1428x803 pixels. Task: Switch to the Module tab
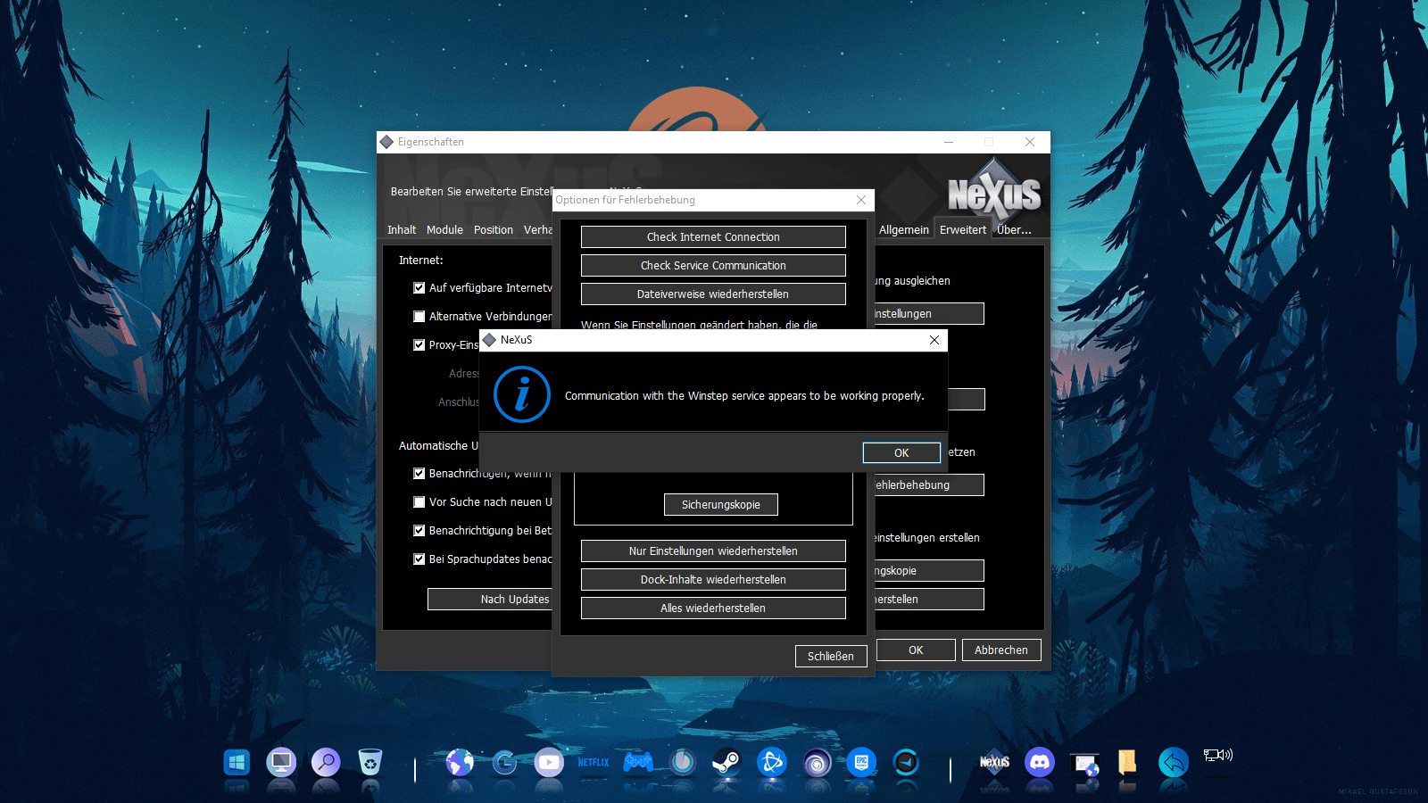444,230
